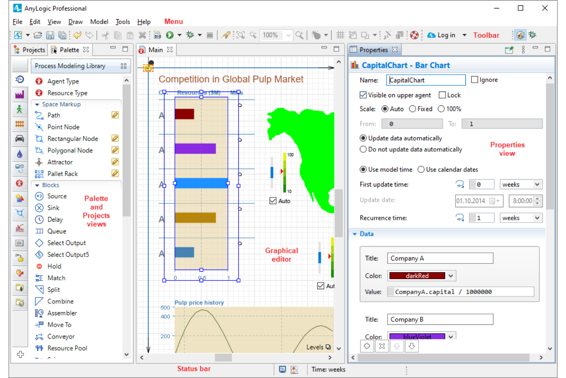Toggle the grid in the graphical editor toolbar
Viewport: 566px width, 378px height.
[x=340, y=35]
